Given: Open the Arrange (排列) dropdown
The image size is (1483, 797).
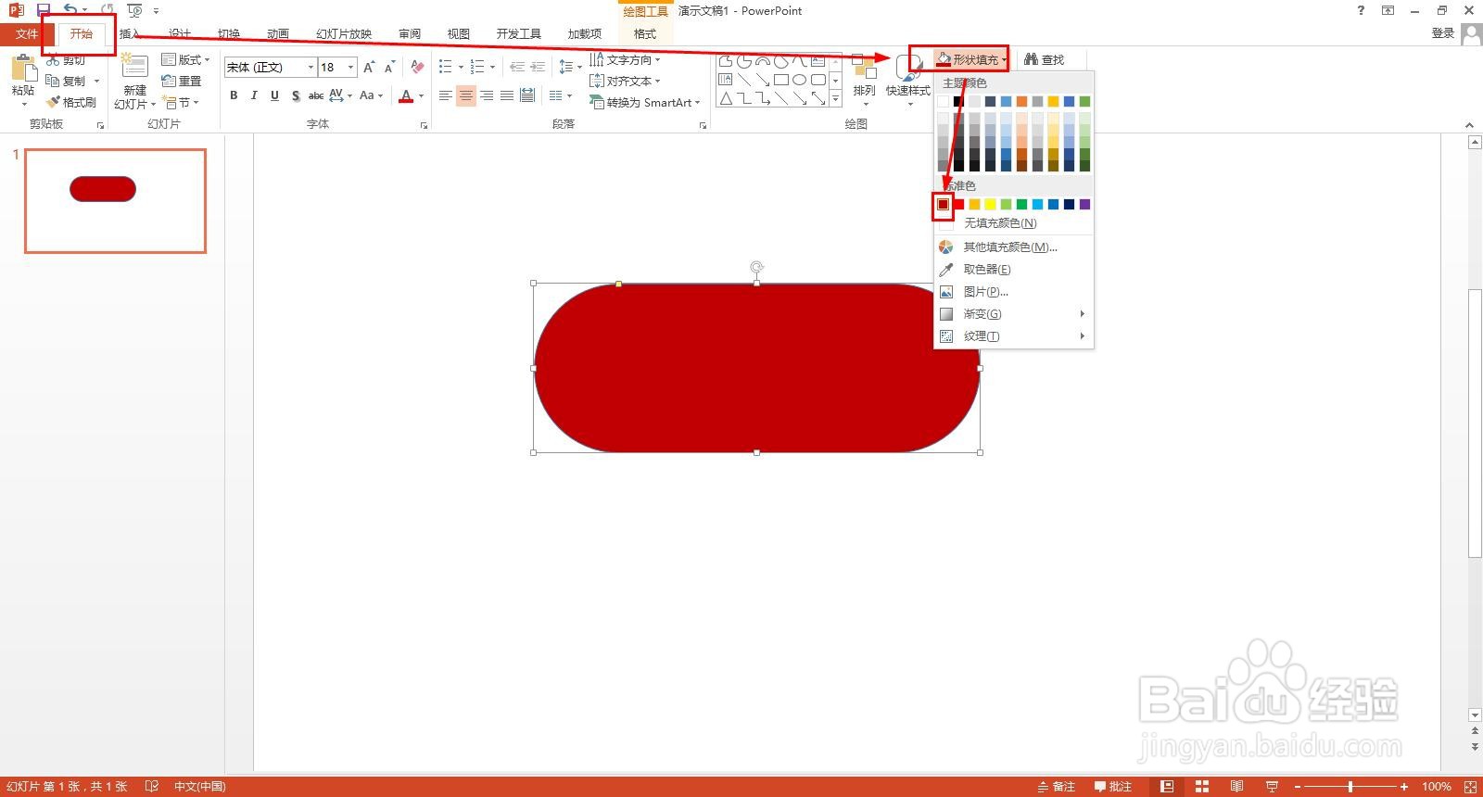Looking at the screenshot, I should point(865,79).
